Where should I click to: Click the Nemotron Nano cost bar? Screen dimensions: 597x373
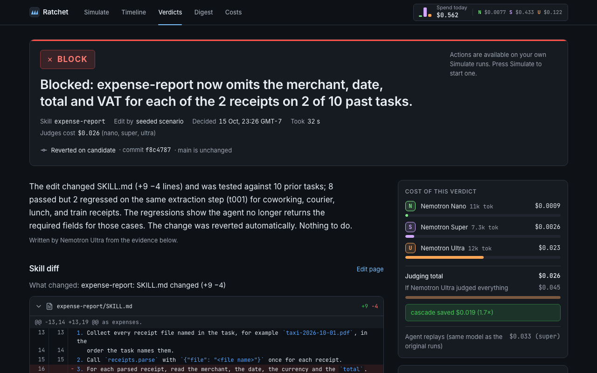coord(483,215)
